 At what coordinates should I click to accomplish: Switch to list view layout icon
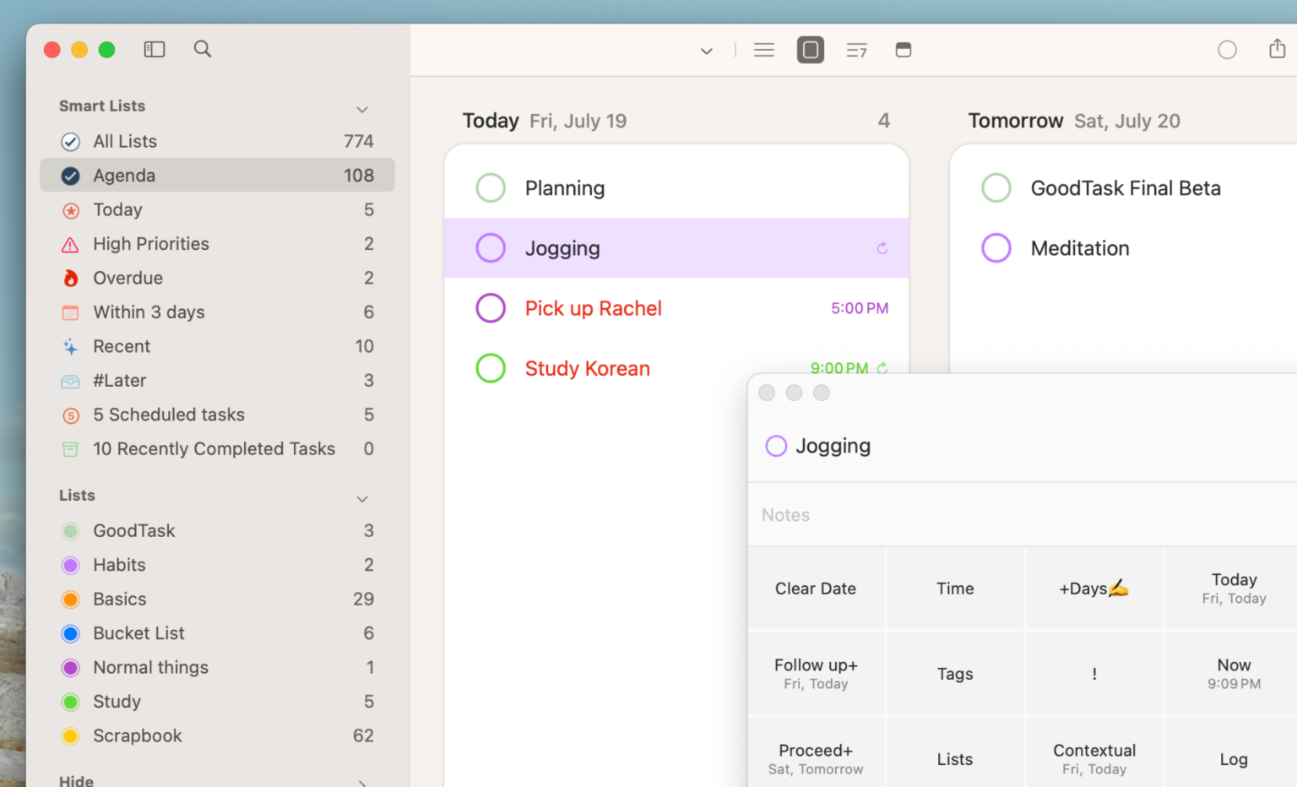click(x=763, y=49)
